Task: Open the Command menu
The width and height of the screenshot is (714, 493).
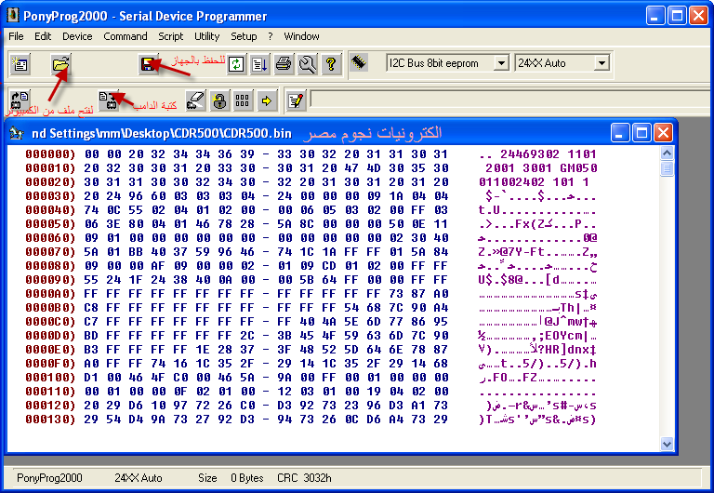Action: 126,36
